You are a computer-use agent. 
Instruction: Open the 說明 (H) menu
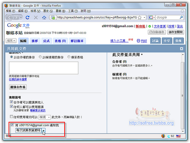tap(86, 11)
